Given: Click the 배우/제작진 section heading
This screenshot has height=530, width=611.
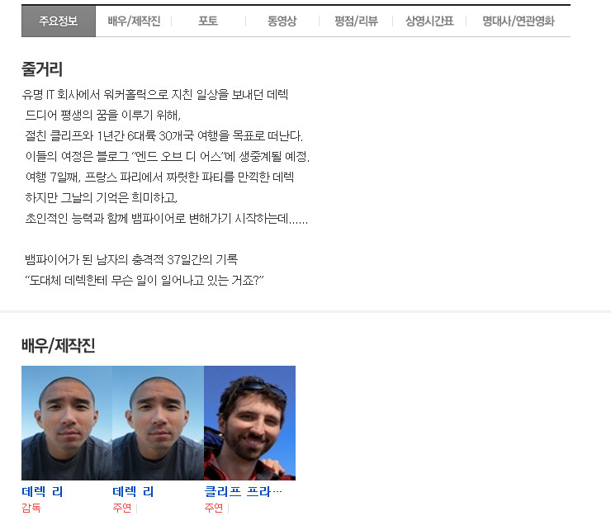Looking at the screenshot, I should pos(59,346).
